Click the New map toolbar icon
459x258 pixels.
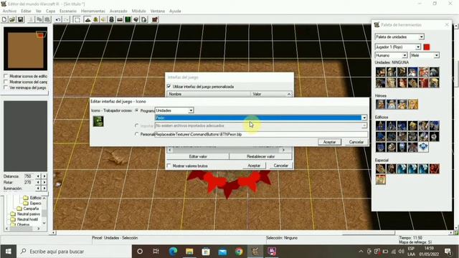pyautogui.click(x=4, y=19)
